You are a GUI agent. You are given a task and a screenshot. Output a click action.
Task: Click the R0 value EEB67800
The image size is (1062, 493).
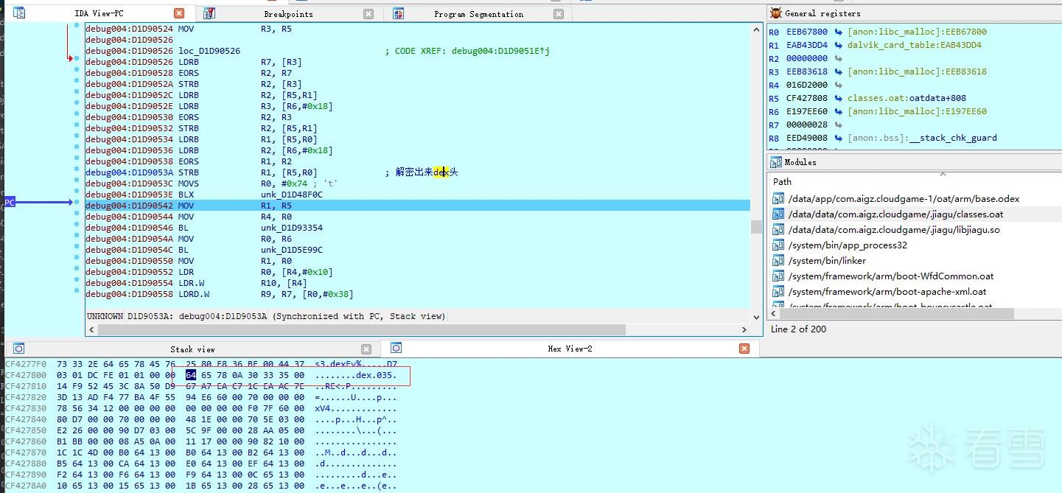click(807, 32)
